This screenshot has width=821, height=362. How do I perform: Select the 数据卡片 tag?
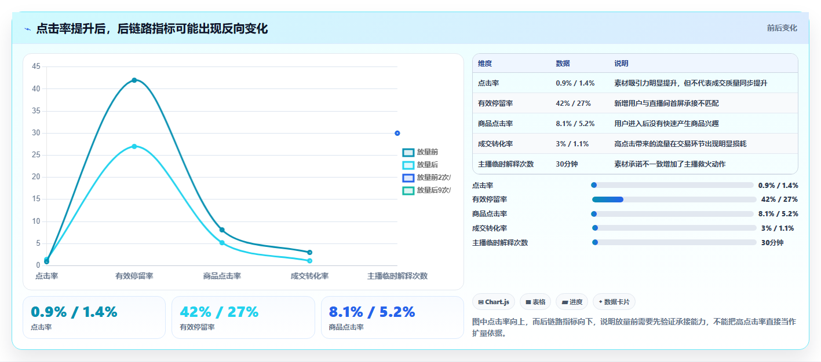coord(614,302)
